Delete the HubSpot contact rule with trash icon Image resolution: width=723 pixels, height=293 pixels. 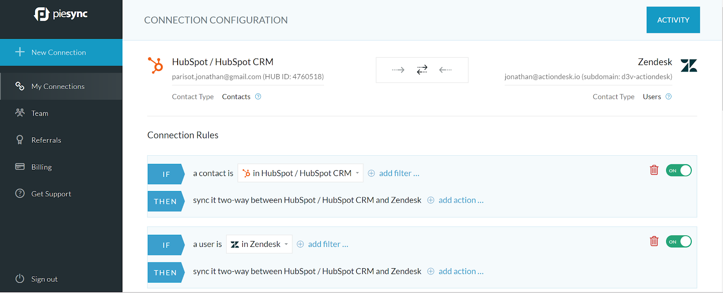(x=654, y=170)
